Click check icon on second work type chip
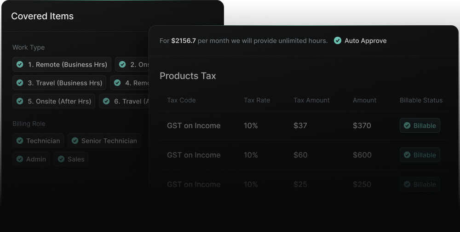 click(x=122, y=65)
